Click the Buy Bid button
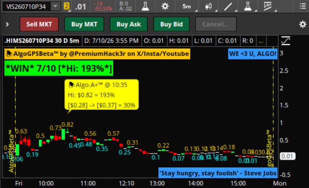This screenshot has width=309, height=188. click(x=171, y=24)
